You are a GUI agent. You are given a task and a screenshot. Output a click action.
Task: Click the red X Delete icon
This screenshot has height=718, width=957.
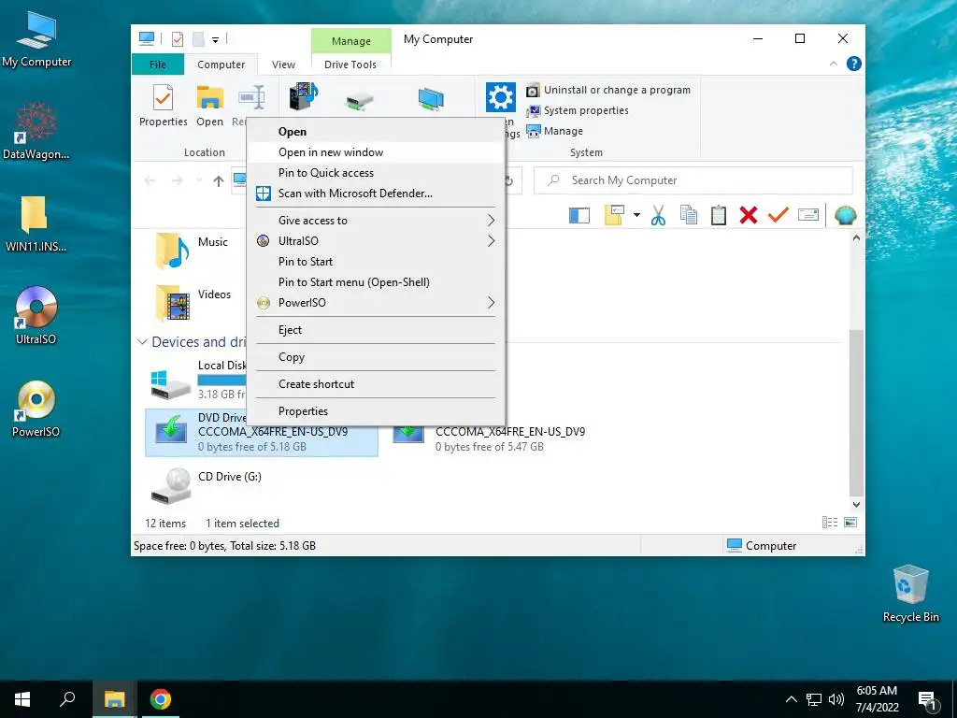pyautogui.click(x=749, y=215)
